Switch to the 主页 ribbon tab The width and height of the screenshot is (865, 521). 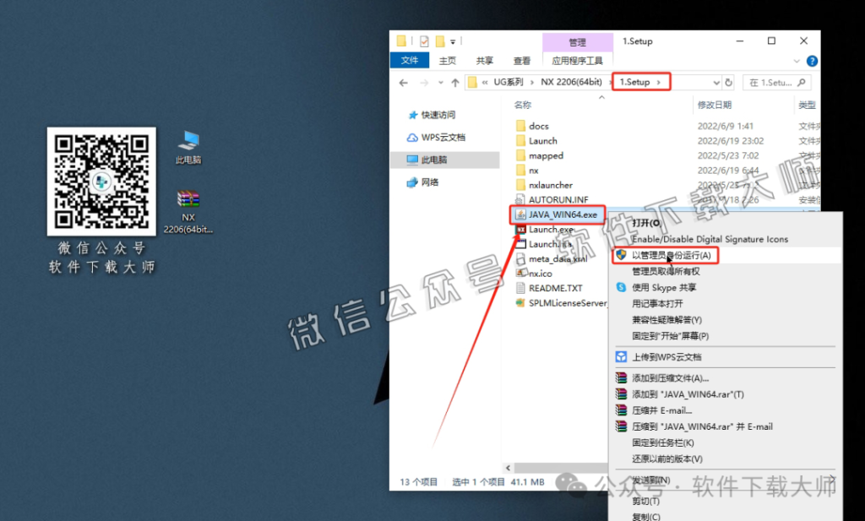click(x=448, y=61)
